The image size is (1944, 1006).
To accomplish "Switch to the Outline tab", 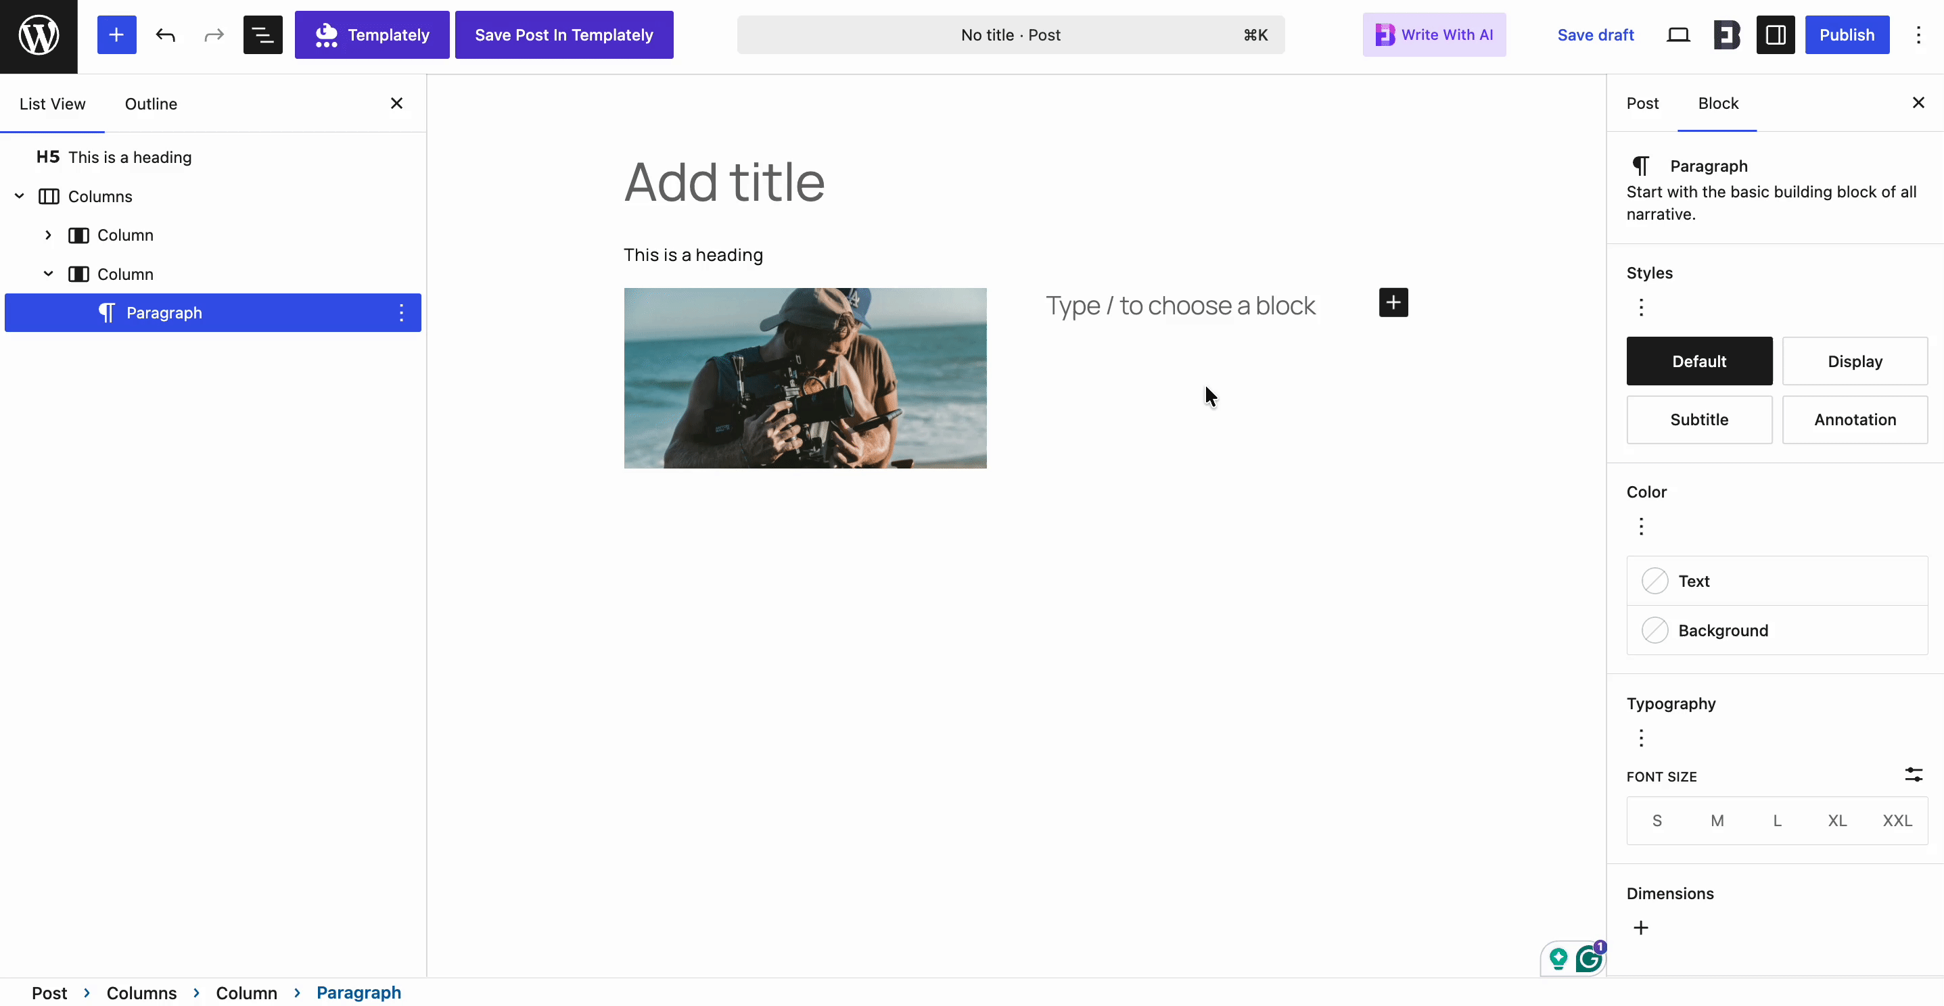I will click(151, 104).
